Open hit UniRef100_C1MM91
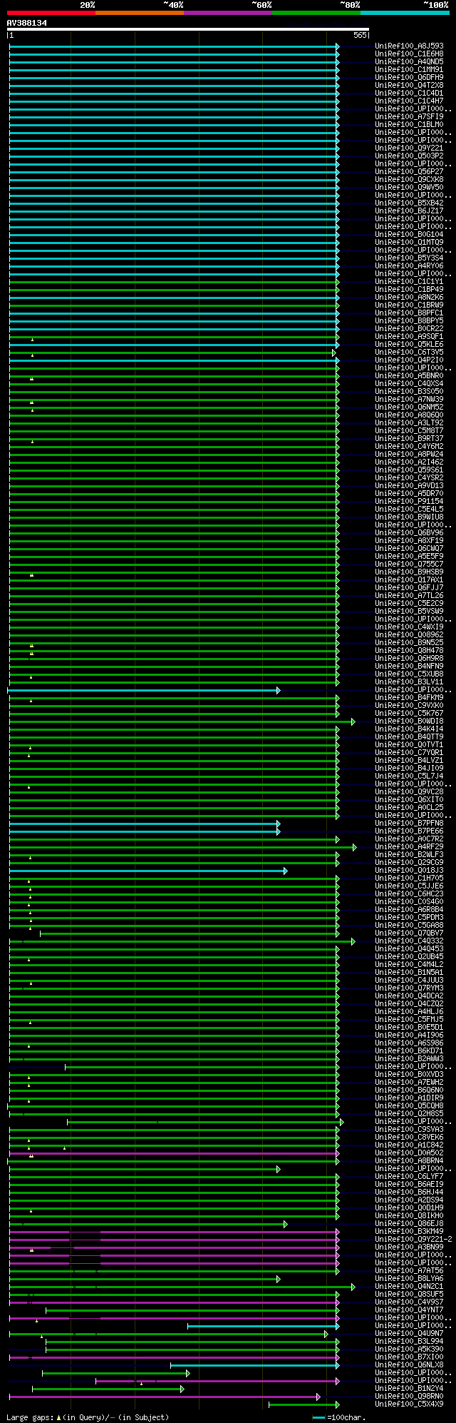Screen dimensions: 456x1423 pyautogui.click(x=409, y=69)
